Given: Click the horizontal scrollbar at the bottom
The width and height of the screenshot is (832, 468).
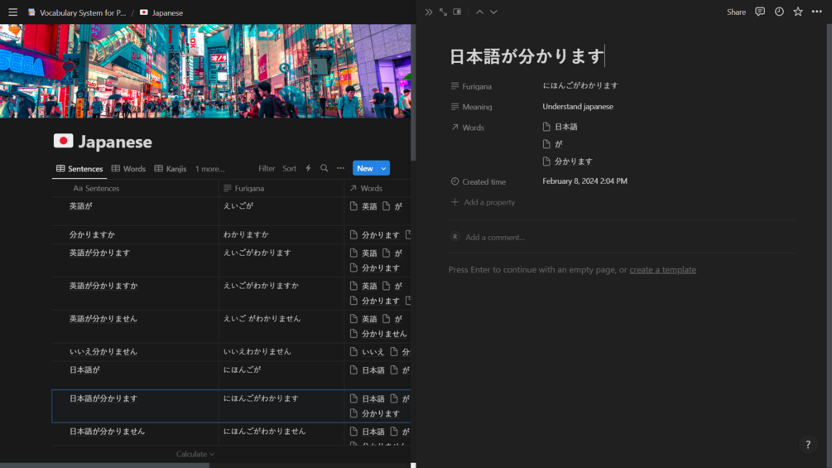Looking at the screenshot, I should click(104, 466).
